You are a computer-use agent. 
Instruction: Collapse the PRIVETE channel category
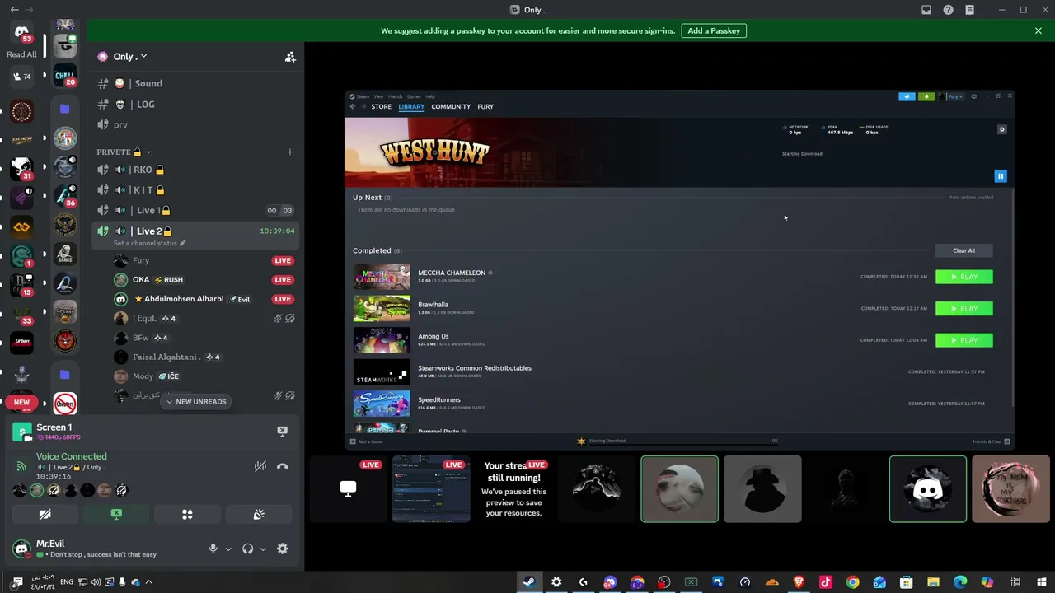(123, 152)
